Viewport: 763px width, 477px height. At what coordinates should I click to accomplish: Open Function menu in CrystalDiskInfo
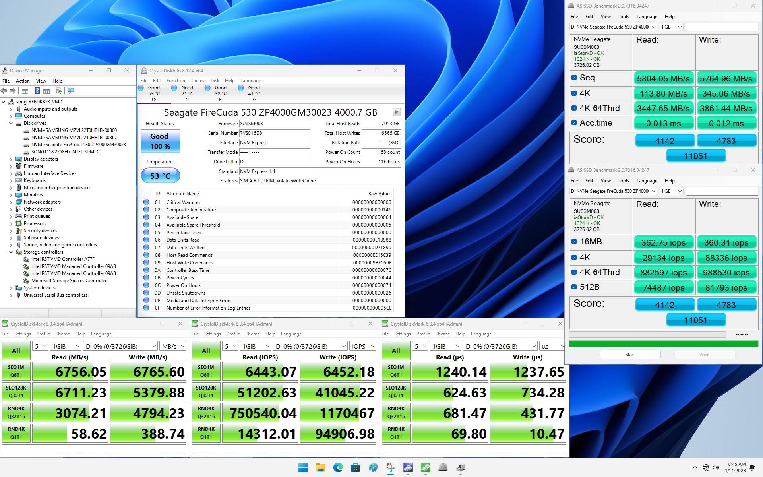(176, 81)
